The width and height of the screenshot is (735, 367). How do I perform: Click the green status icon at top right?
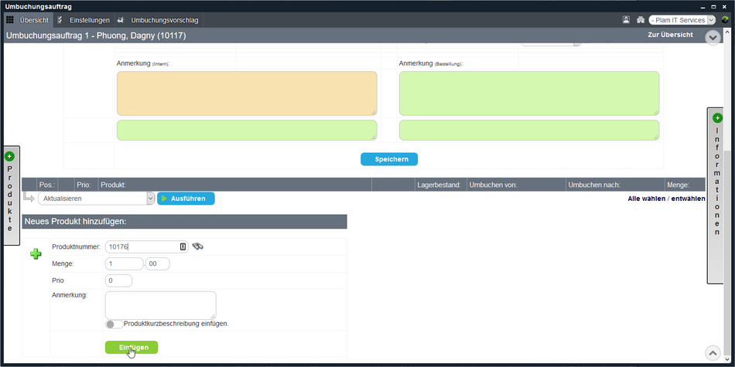point(725,20)
